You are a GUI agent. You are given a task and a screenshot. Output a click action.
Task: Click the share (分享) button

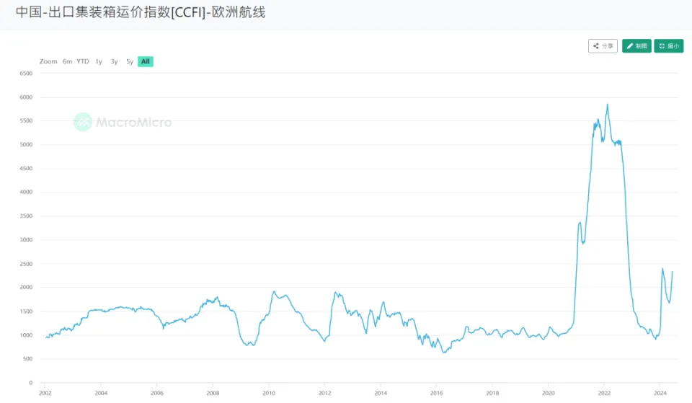click(603, 46)
